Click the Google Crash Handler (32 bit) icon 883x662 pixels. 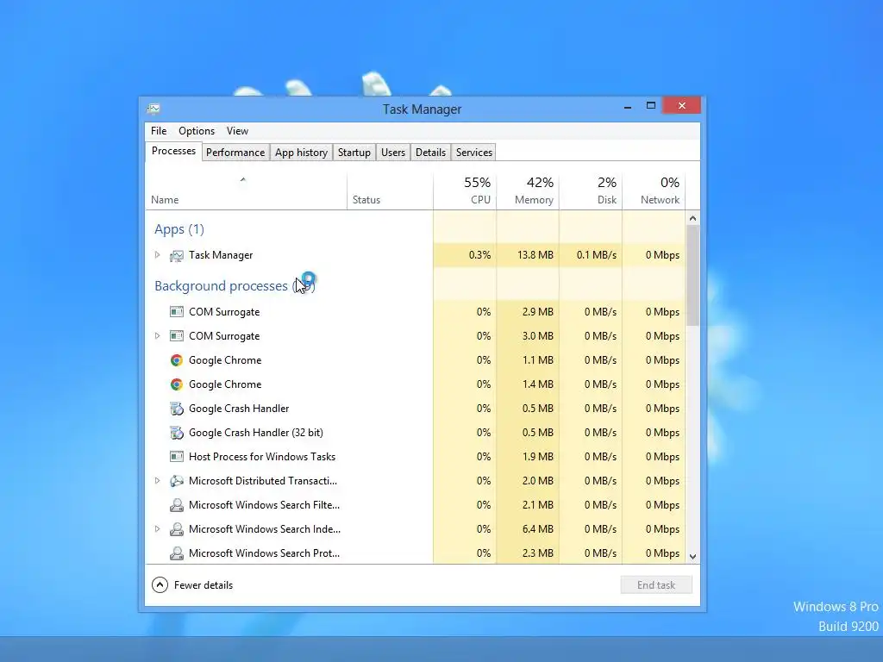(176, 433)
